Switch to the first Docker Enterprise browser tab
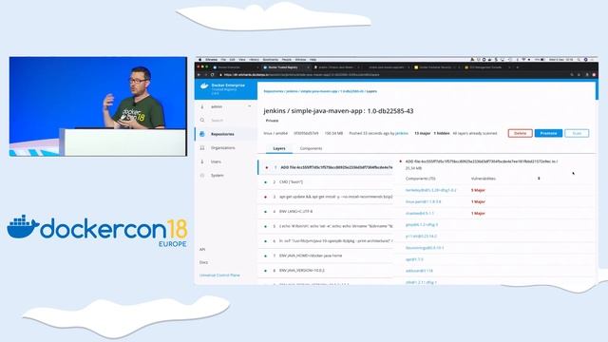 coord(234,67)
